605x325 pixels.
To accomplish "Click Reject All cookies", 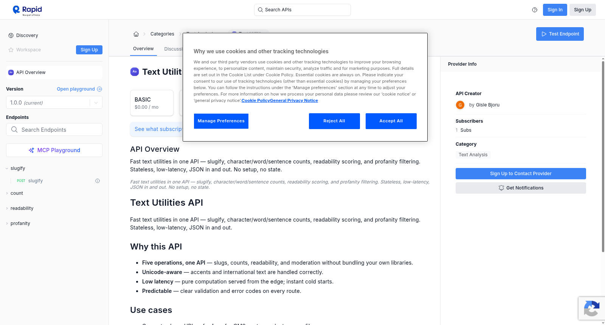I will tap(334, 121).
